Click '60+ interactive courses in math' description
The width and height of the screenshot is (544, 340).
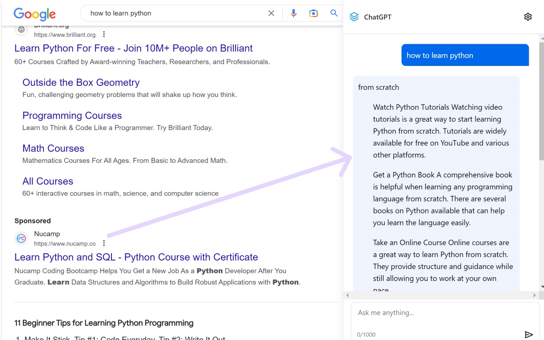tap(120, 193)
